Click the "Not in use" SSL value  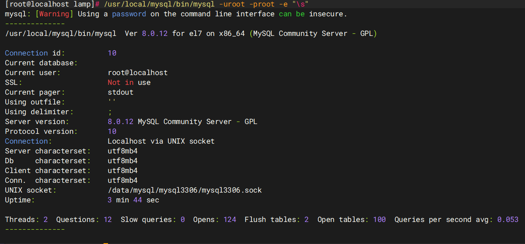coord(129,82)
